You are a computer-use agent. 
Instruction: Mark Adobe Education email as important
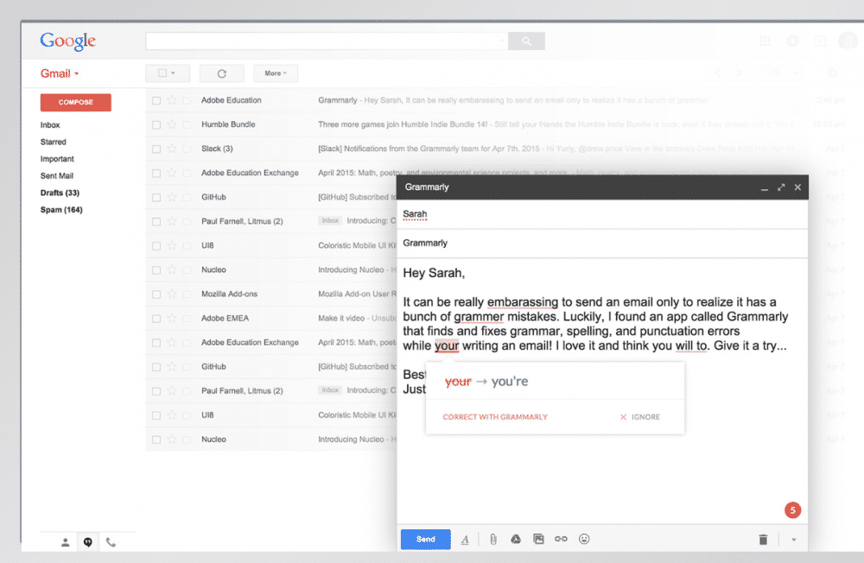tap(187, 101)
